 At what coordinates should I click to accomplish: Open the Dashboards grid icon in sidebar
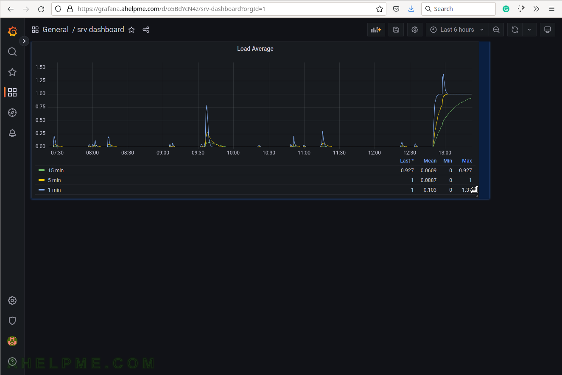tap(12, 92)
